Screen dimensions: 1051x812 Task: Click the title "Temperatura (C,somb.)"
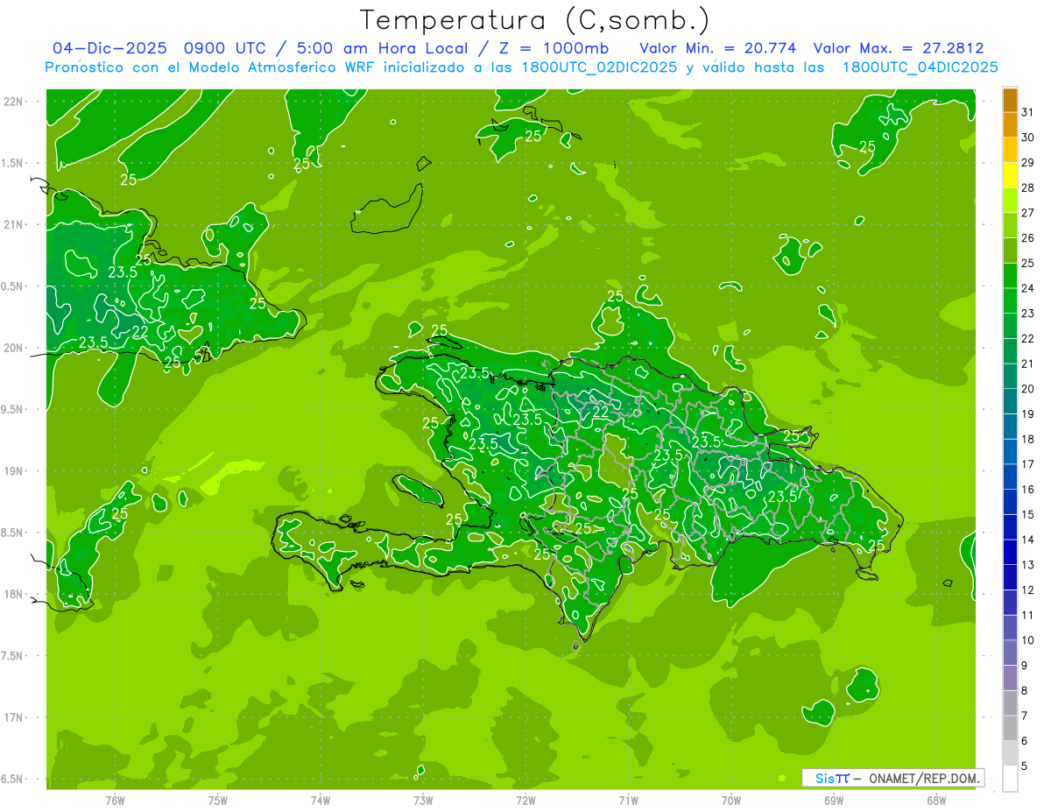tap(535, 20)
